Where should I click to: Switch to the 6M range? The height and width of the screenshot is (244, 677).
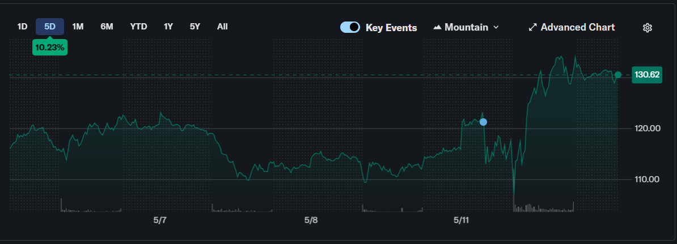[x=107, y=27]
